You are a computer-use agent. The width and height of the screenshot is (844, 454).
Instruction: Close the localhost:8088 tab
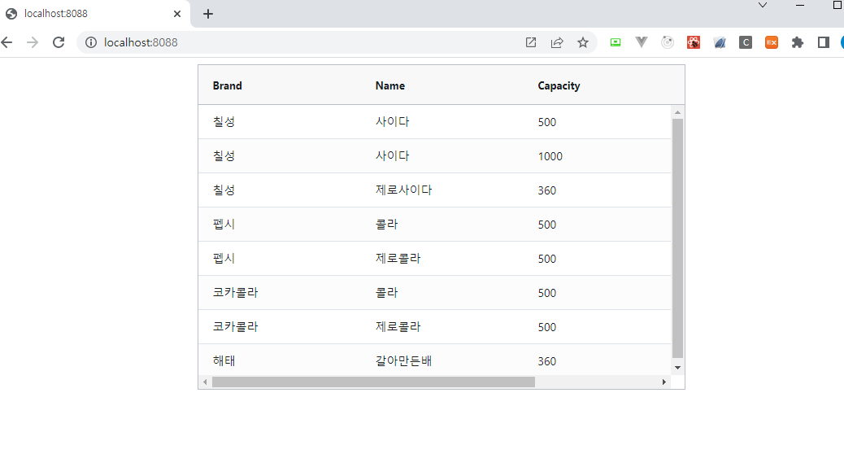pos(177,14)
